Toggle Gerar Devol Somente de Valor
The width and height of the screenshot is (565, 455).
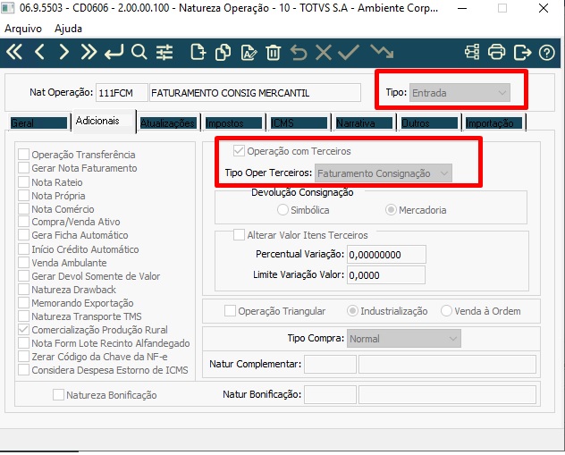[24, 275]
